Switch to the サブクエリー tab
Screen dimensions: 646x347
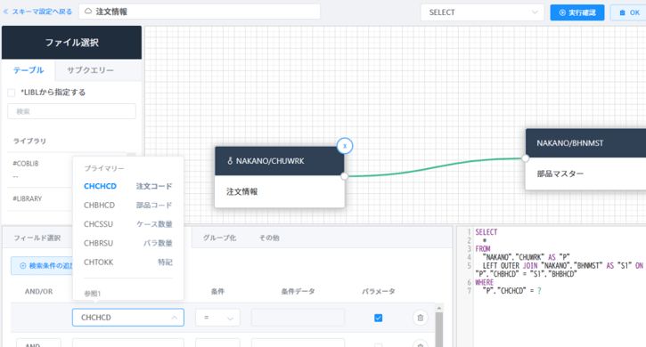[x=90, y=70]
